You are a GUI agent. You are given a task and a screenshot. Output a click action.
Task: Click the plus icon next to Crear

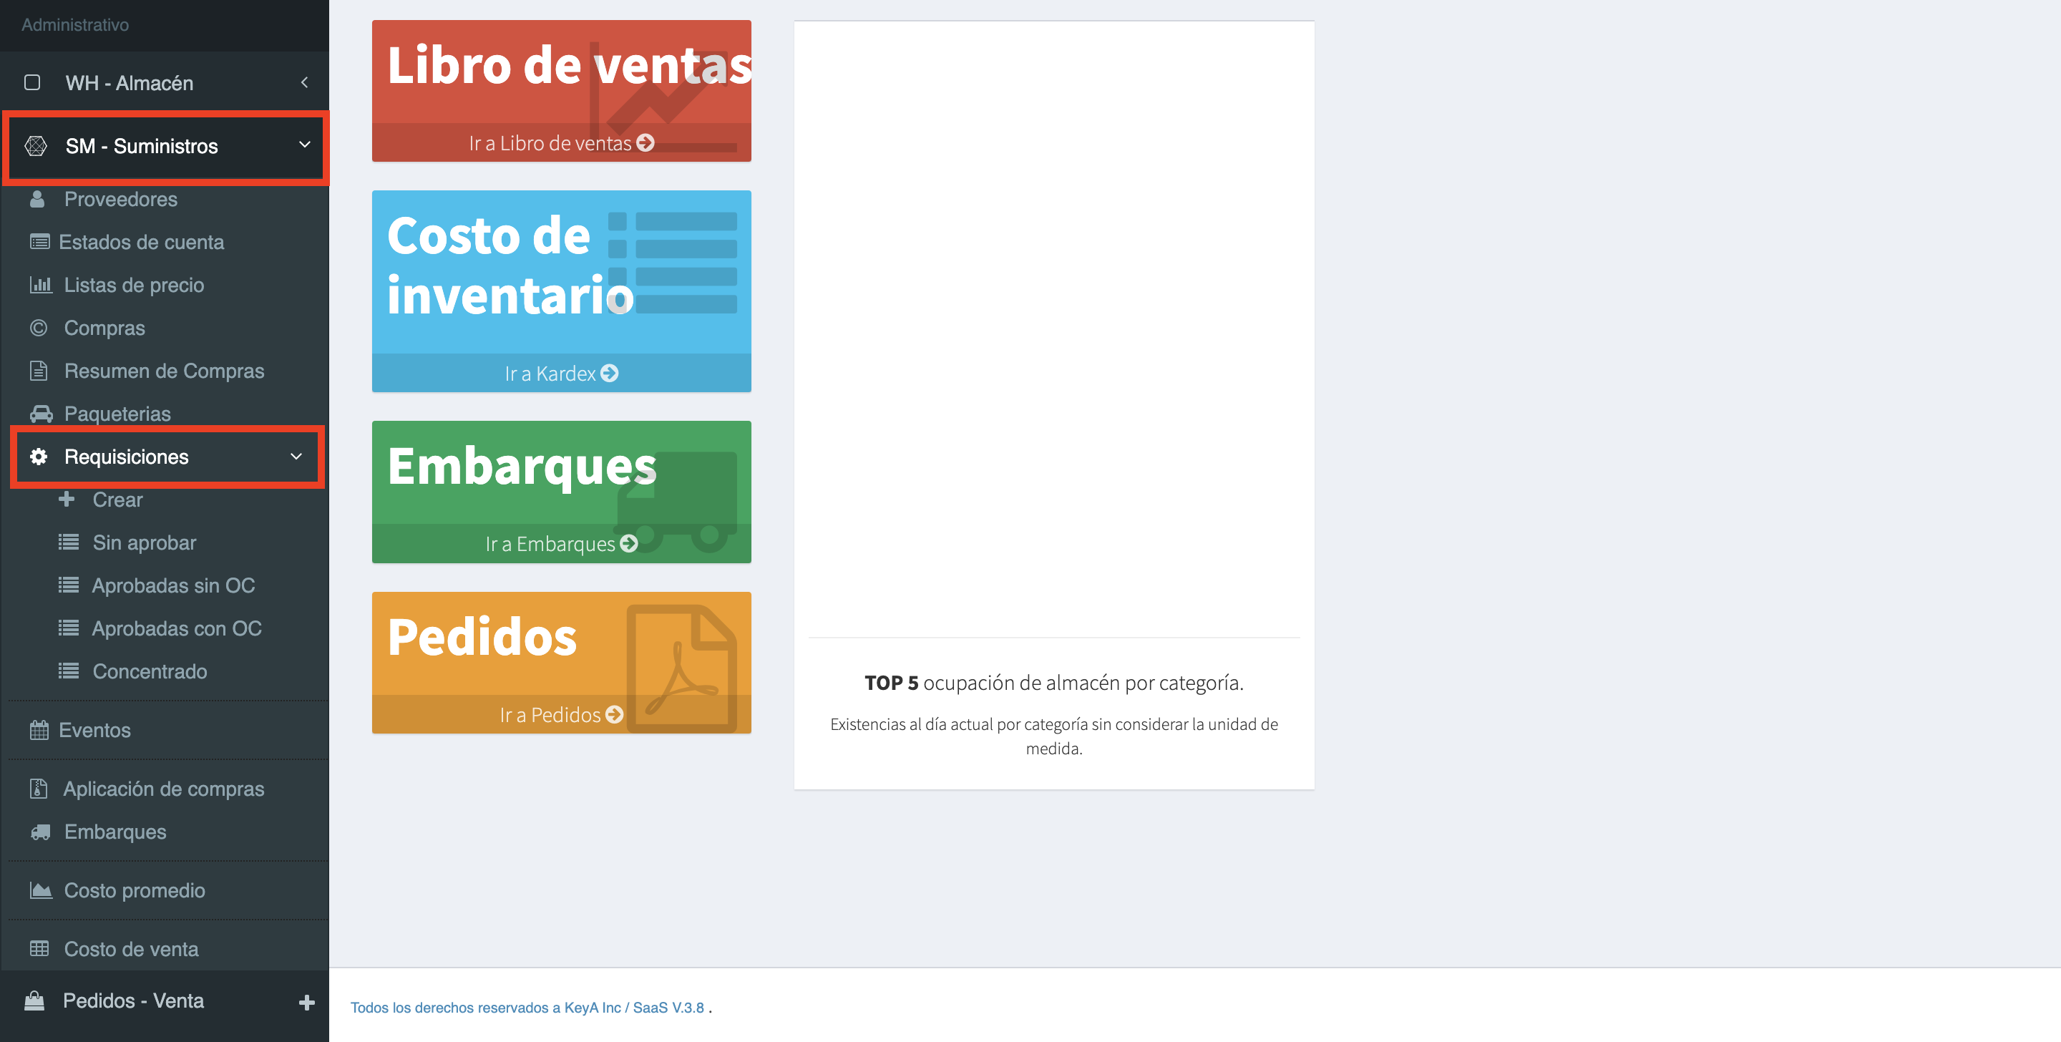pyautogui.click(x=67, y=500)
